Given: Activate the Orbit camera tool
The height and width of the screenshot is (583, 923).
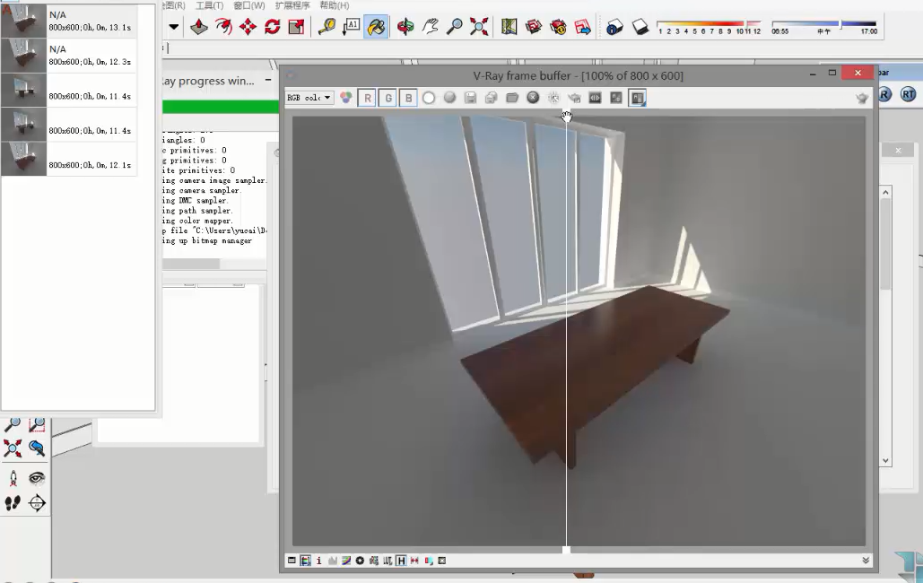Looking at the screenshot, I should 405,27.
